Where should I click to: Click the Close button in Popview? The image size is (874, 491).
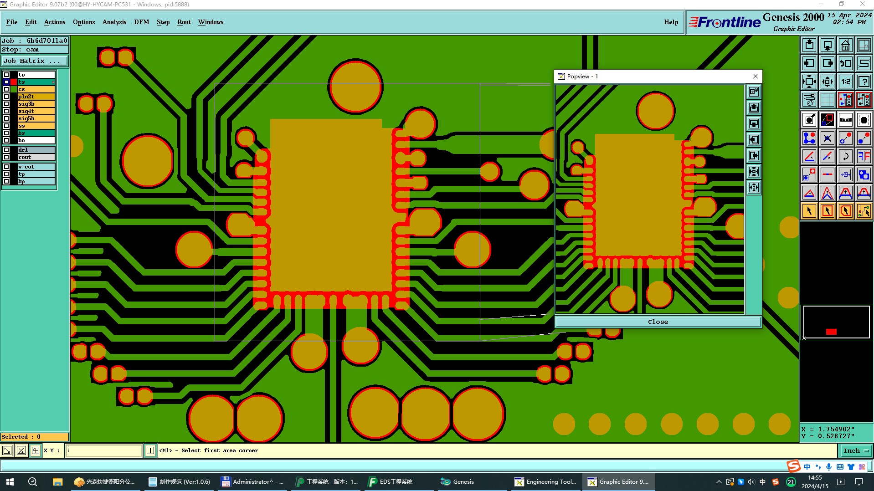pyautogui.click(x=658, y=322)
